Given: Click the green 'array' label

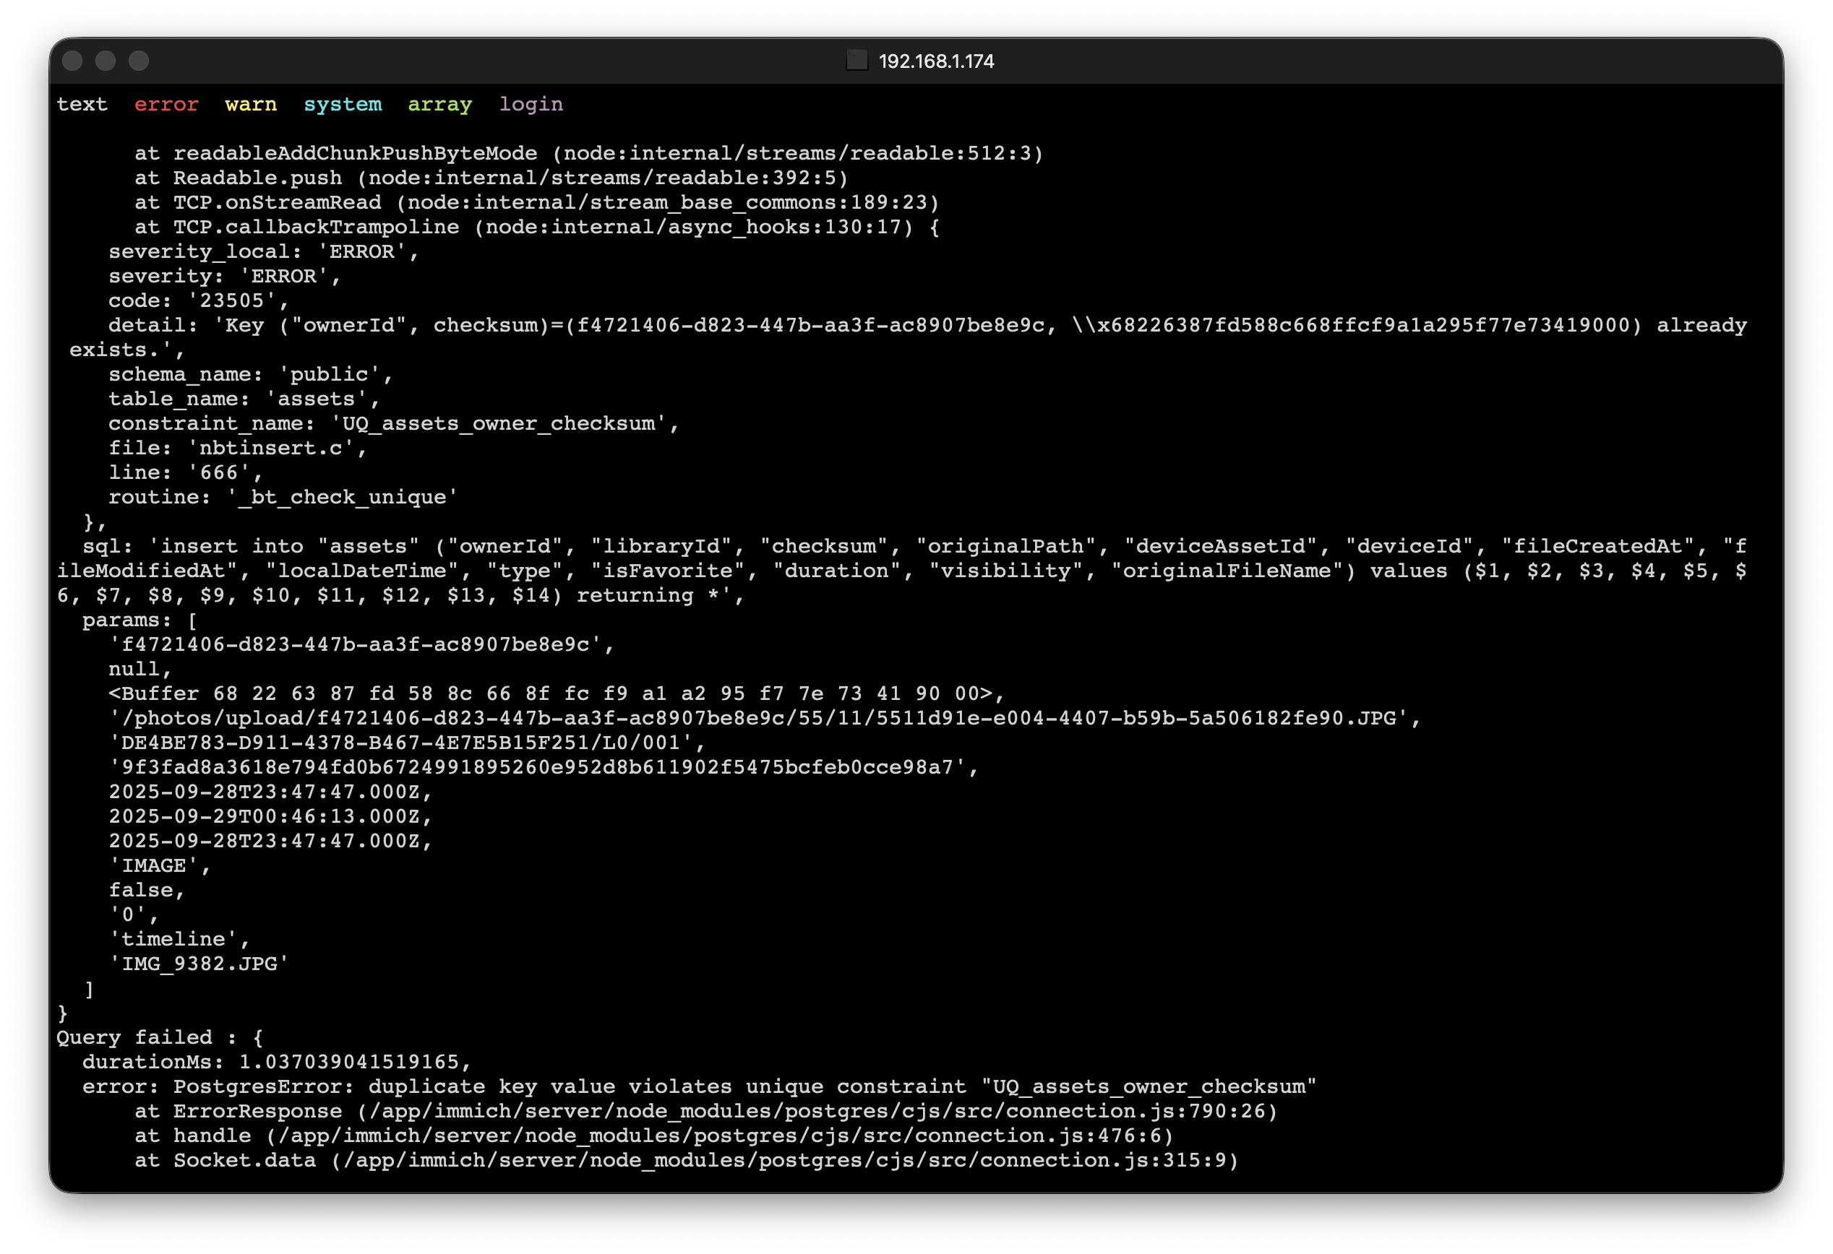Looking at the screenshot, I should coord(439,104).
